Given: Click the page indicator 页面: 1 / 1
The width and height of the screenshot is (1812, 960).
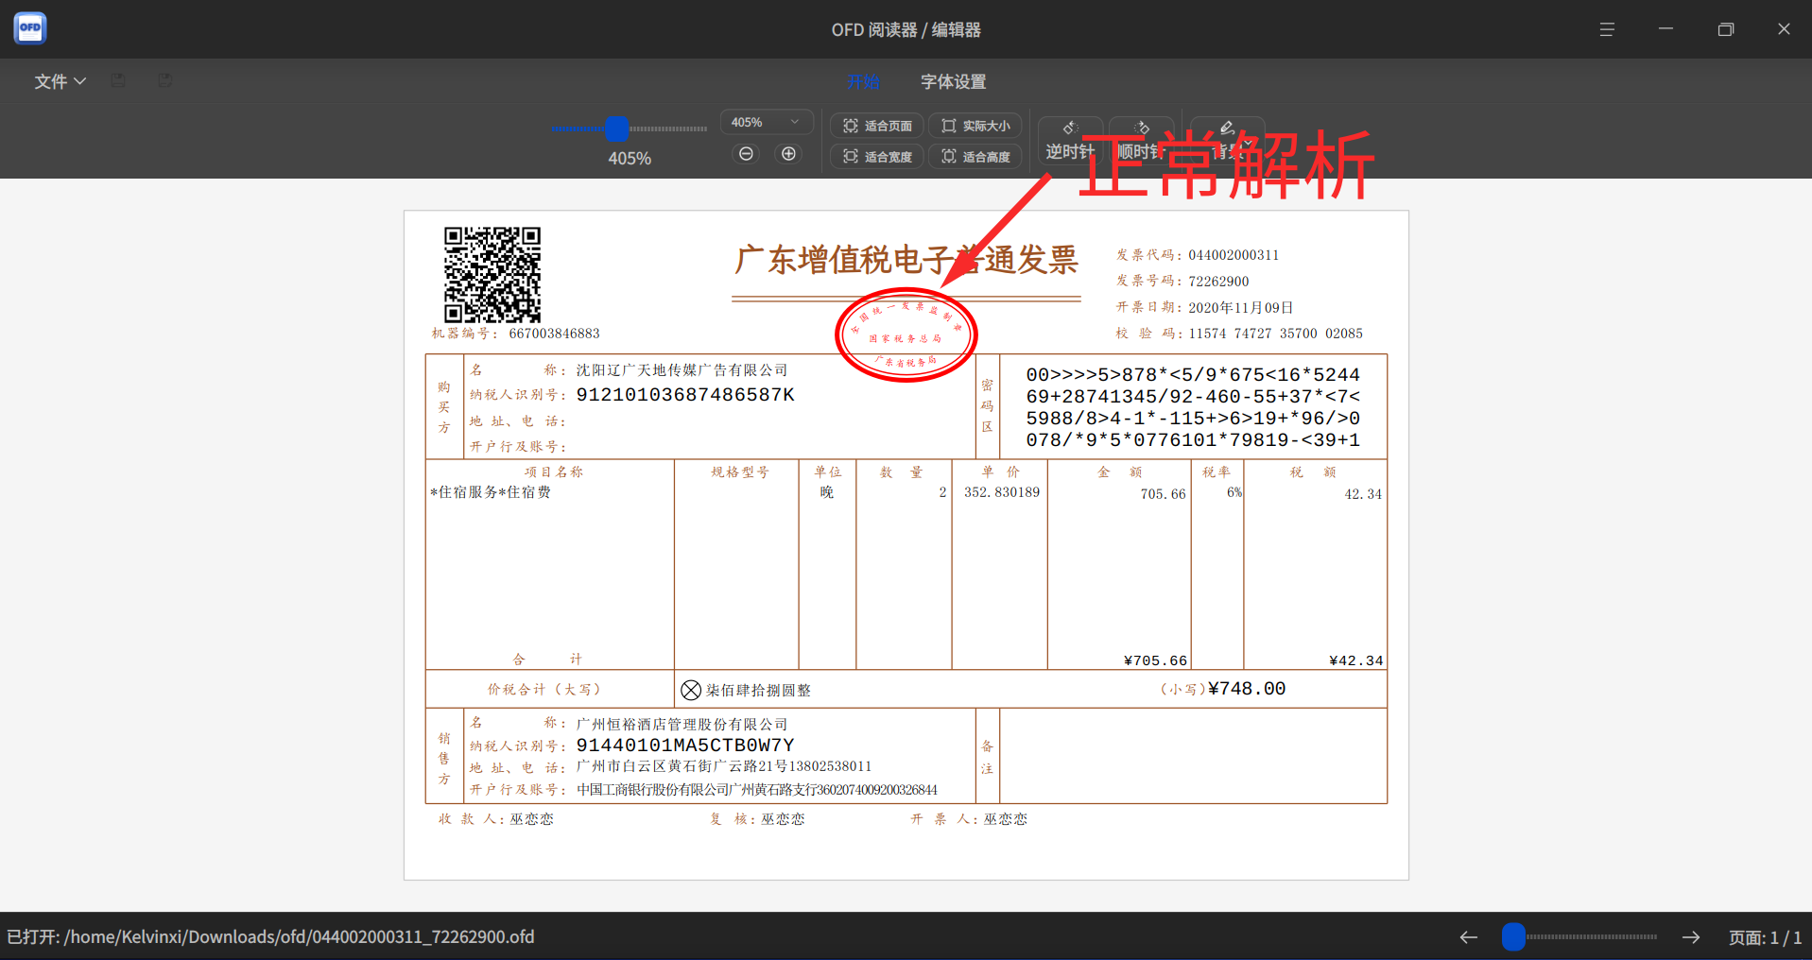Looking at the screenshot, I should pos(1765,937).
